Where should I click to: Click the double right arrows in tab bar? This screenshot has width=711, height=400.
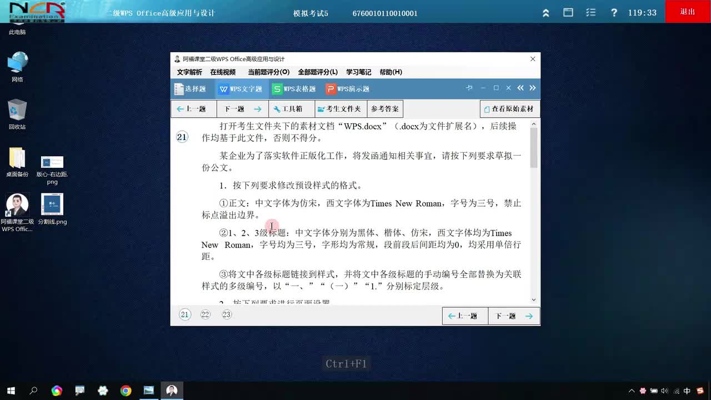tap(533, 88)
